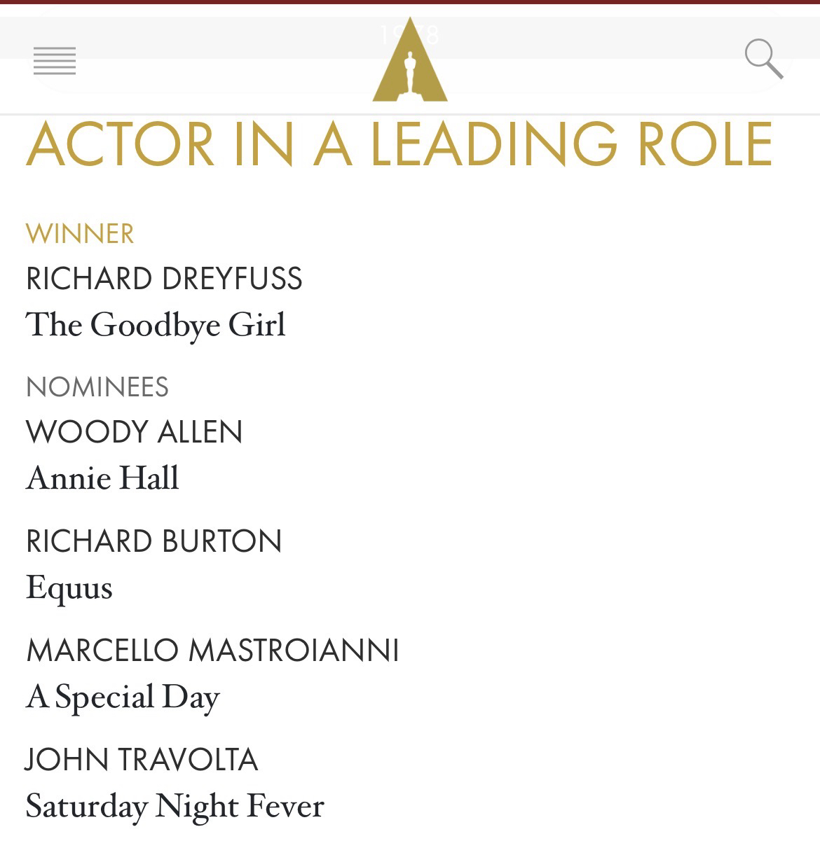Screen dimensions: 820x862
Task: Open the Annie Hall film link
Action: (x=102, y=478)
